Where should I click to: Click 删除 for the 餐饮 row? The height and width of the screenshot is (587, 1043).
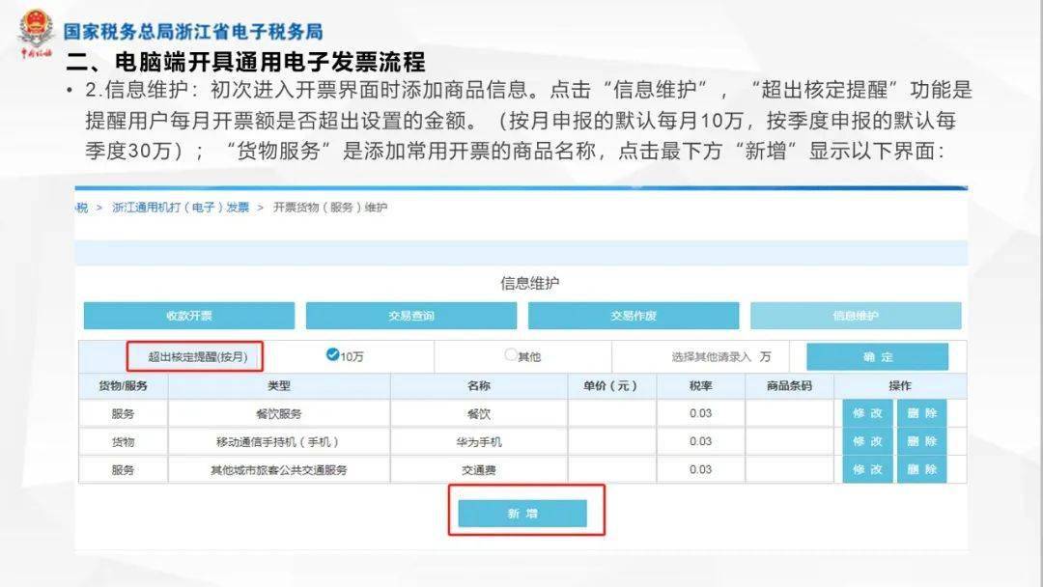pyautogui.click(x=920, y=413)
